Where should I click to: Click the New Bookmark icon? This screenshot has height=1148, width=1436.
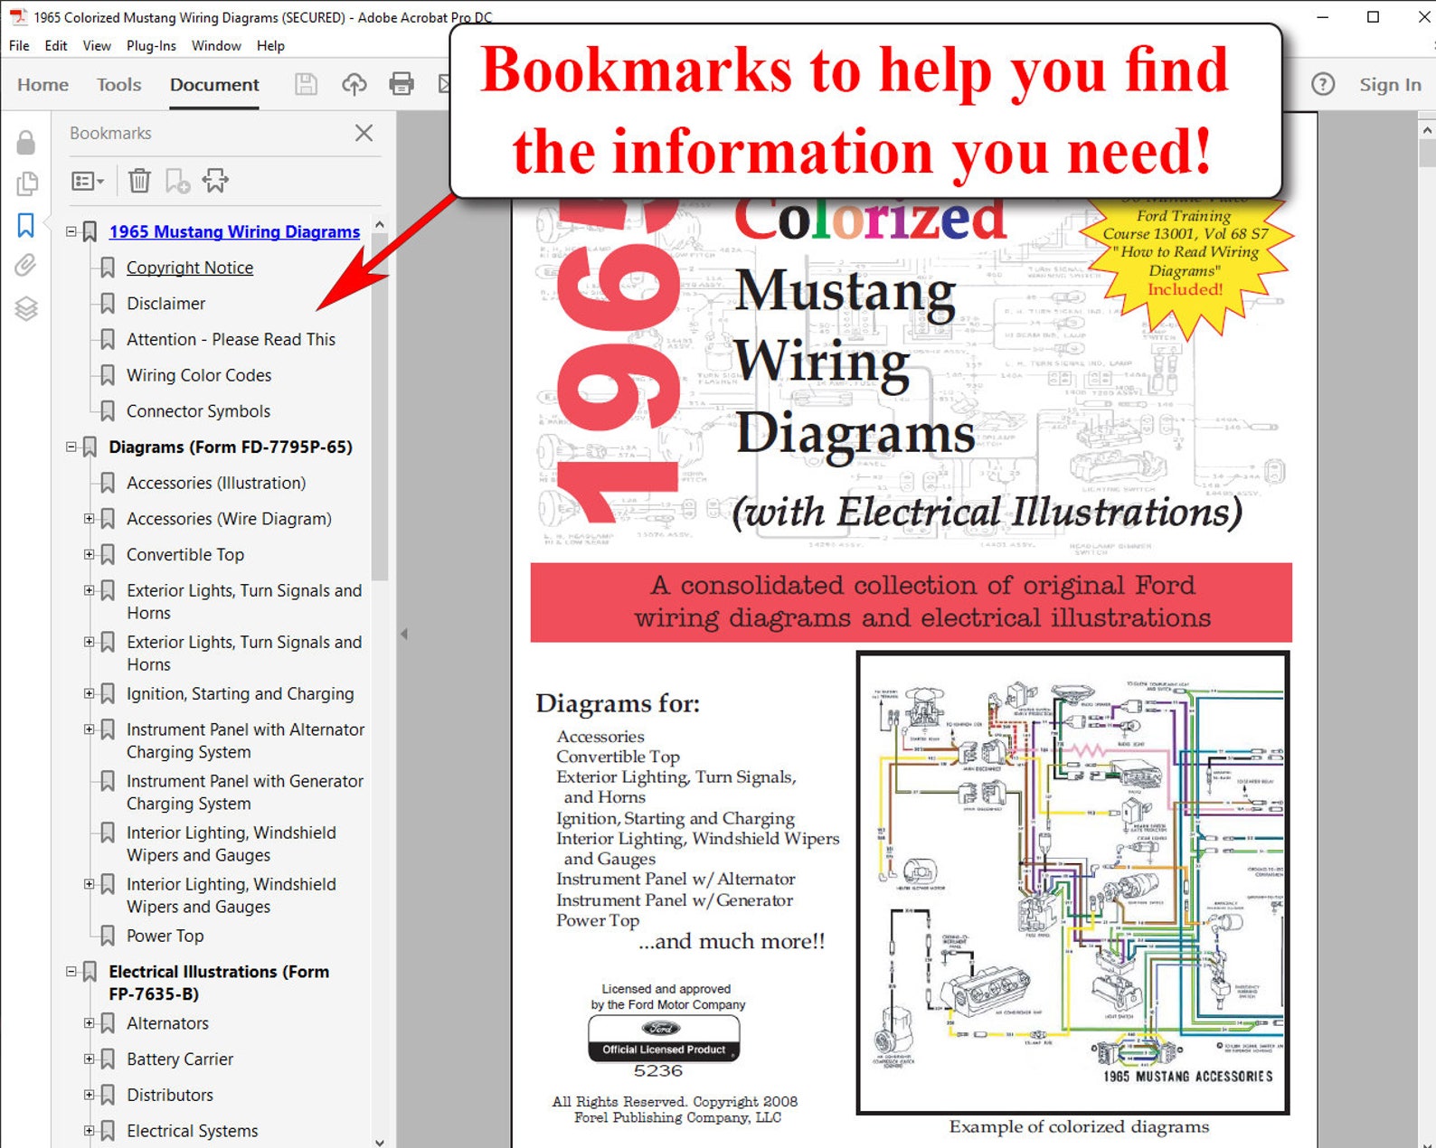[x=177, y=181]
